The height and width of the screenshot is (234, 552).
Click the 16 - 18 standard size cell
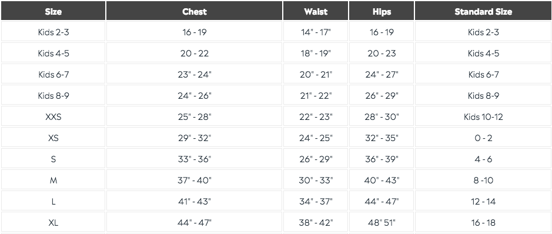(483, 222)
